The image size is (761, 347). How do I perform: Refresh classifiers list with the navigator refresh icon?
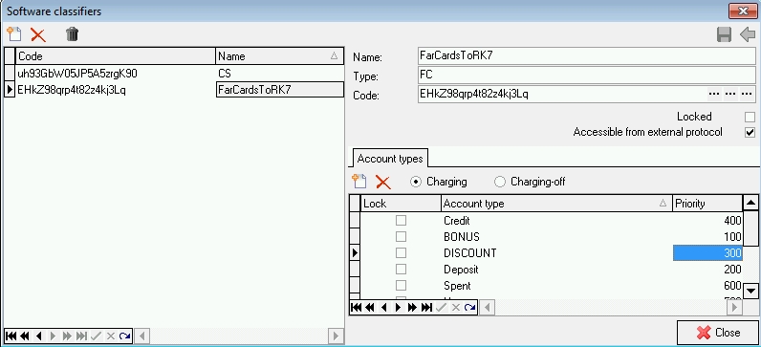click(124, 336)
